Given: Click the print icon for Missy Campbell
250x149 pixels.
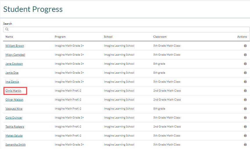Looking at the screenshot, I should point(245,55).
